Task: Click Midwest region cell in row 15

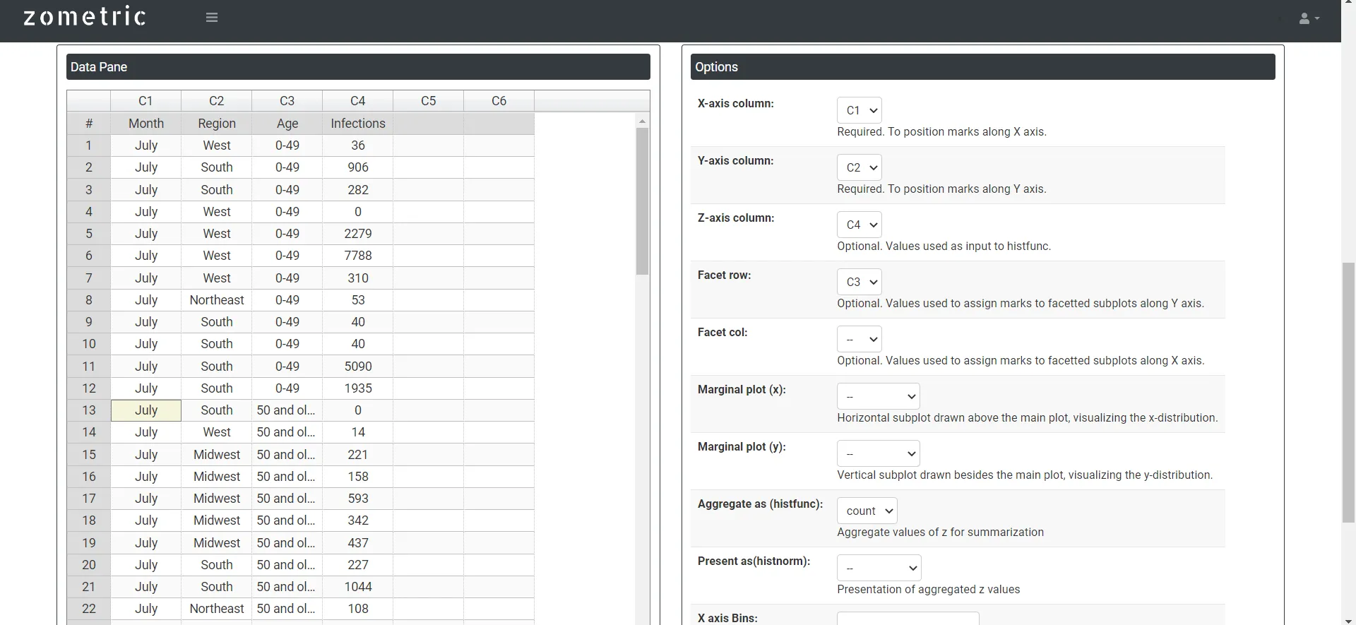Action: click(217, 455)
